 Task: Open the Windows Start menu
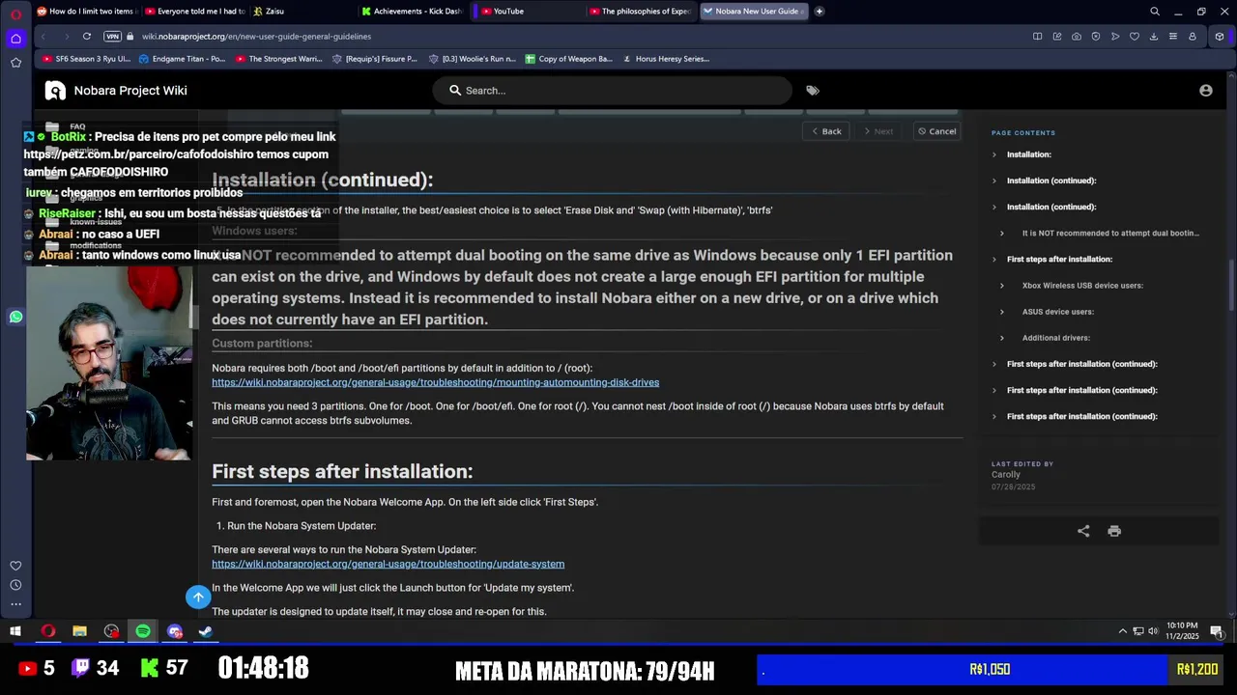point(15,631)
